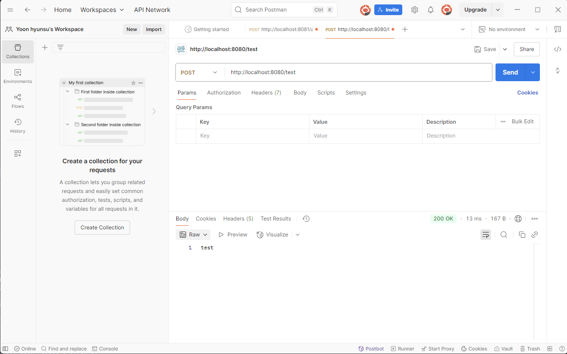Open the configure sidebar grid icon
Viewport: 567px width, 354px height.
point(18,153)
